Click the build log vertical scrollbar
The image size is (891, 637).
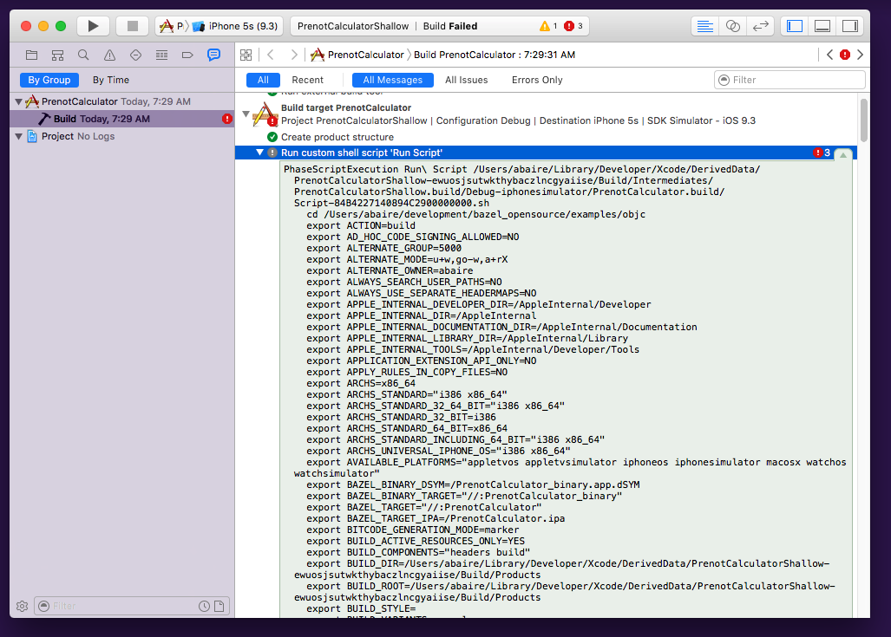pos(864,120)
